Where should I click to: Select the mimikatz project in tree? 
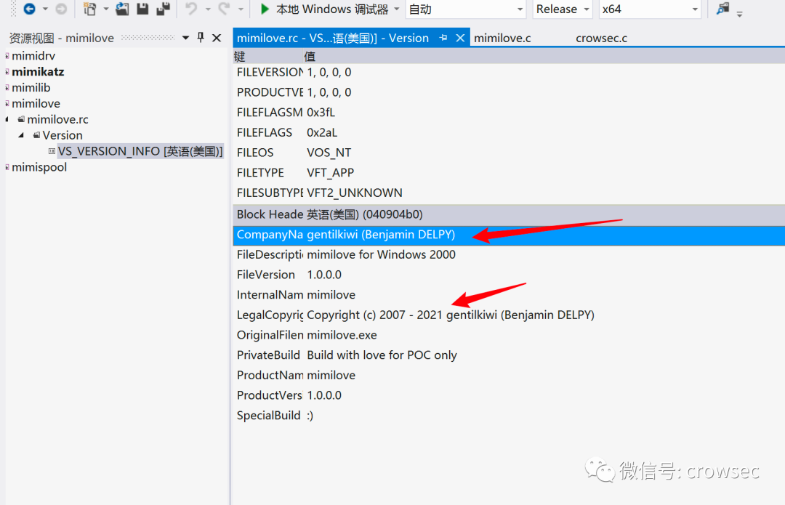pos(38,71)
